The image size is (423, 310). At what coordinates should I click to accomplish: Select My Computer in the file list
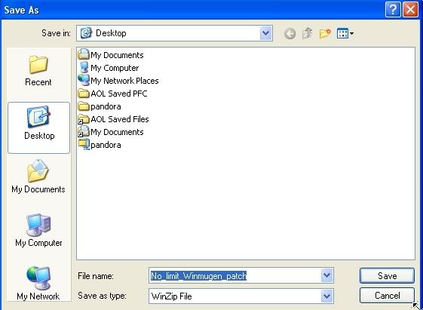tap(109, 68)
